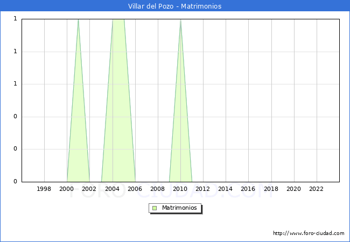This screenshot has height=242, width=350.
Task: Click the 2012 x-axis label
Action: pos(202,189)
